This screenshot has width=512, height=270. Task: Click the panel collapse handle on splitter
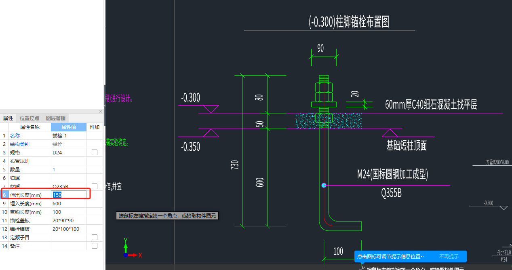(105, 105)
